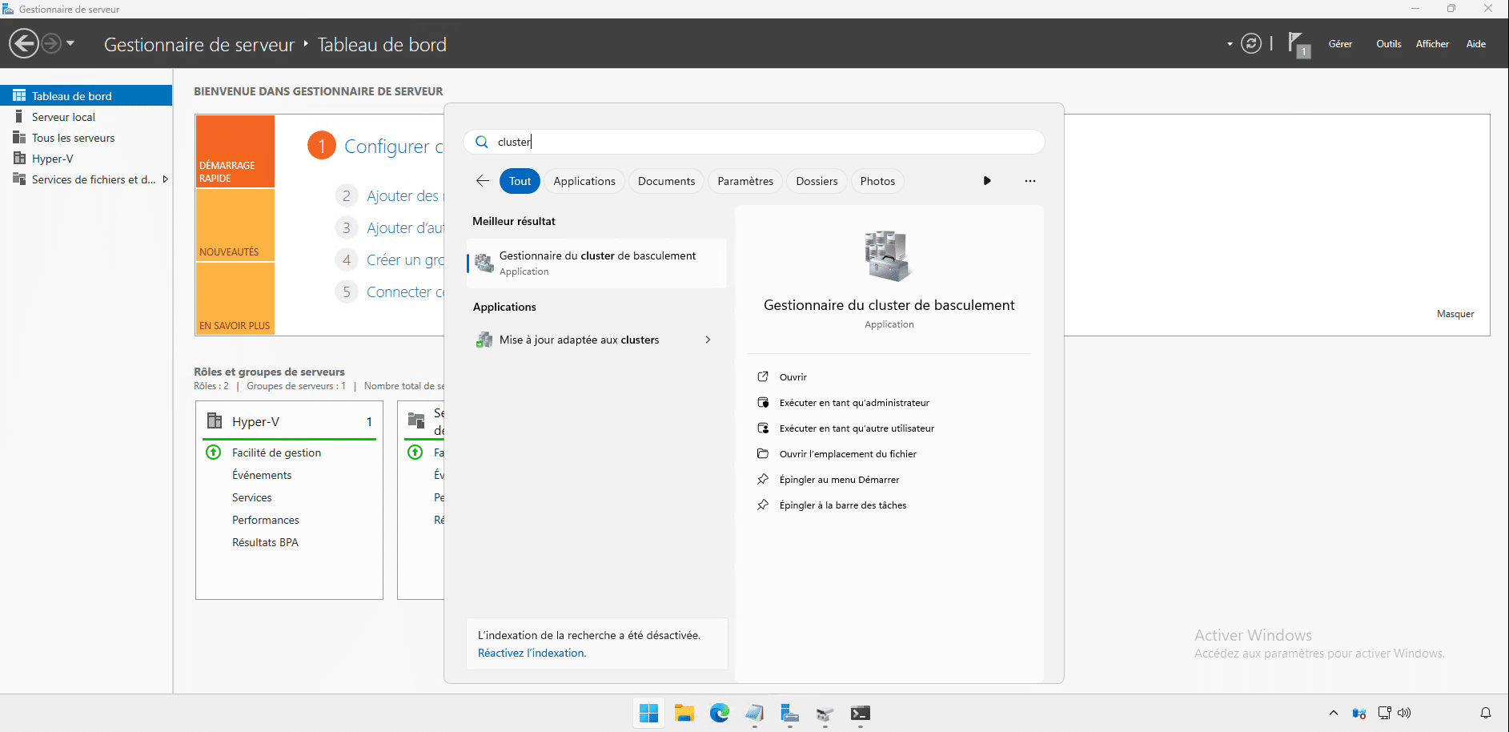Open Performances in the Hyper-V tile
Viewport: 1509px width, 732px height.
click(266, 520)
